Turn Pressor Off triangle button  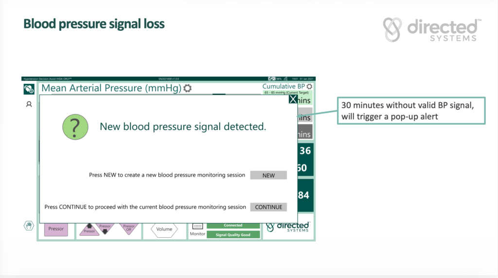pyautogui.click(x=129, y=228)
